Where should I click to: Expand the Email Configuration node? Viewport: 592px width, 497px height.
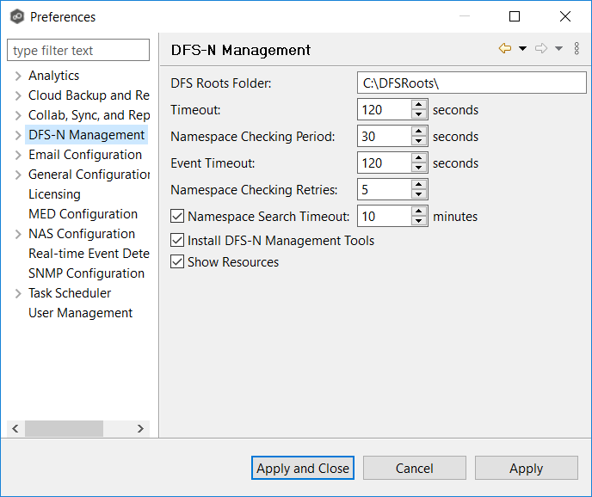click(x=18, y=155)
